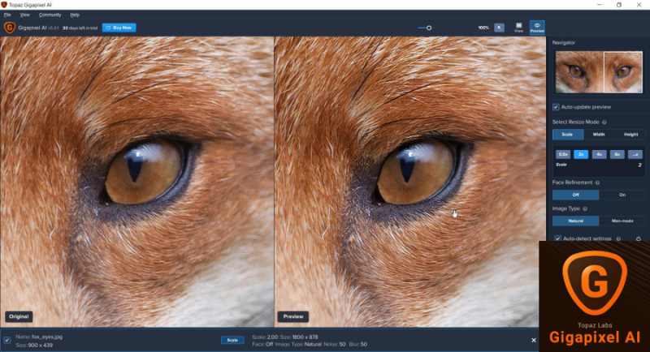Screen dimensions: 650x352
Task: Click the info icon beside Image Type
Action: click(x=585, y=208)
